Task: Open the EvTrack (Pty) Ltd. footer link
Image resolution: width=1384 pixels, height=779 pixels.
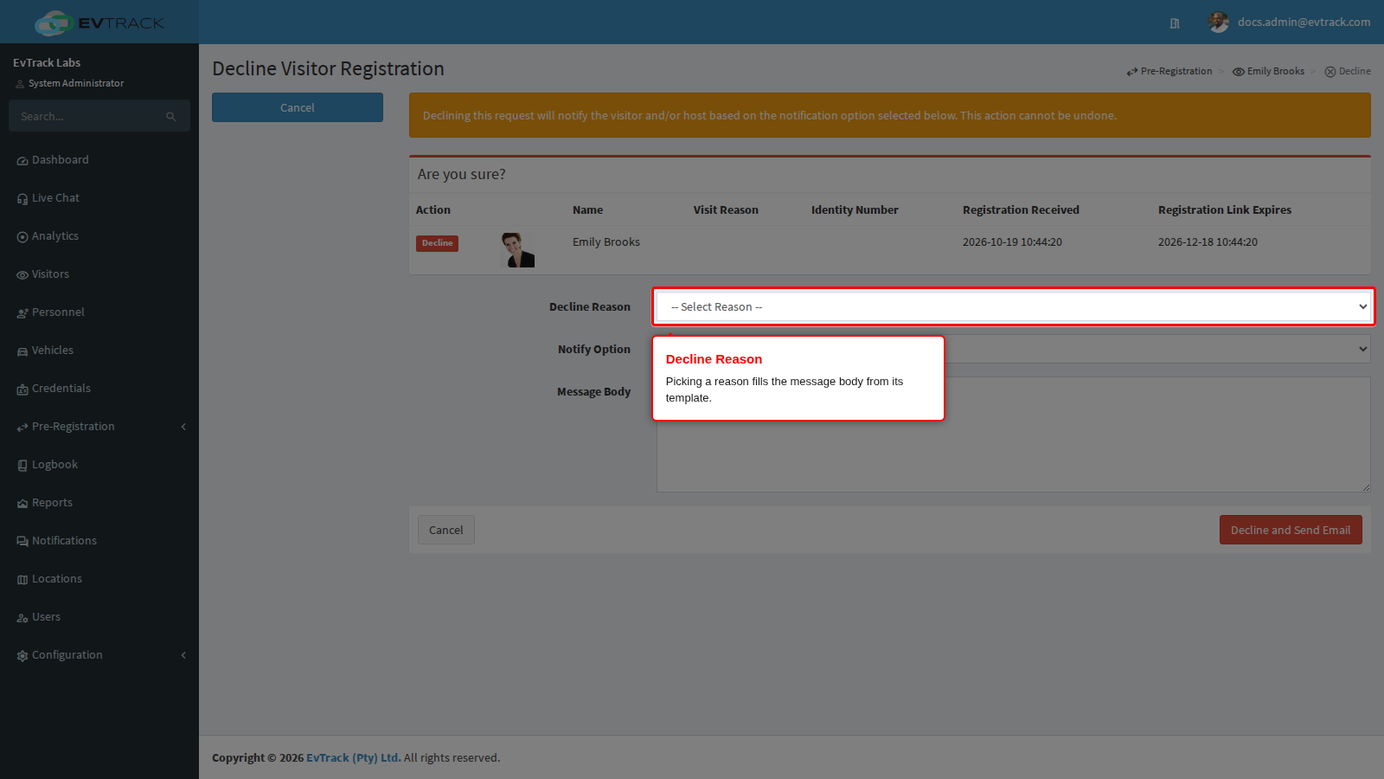Action: click(x=354, y=757)
